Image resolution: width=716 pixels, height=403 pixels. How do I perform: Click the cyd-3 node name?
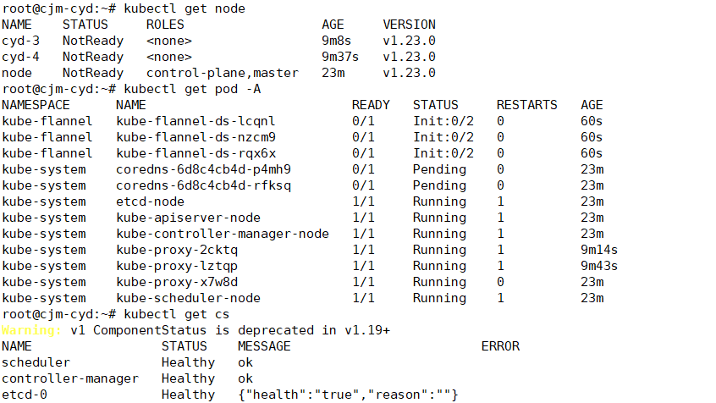pos(20,41)
